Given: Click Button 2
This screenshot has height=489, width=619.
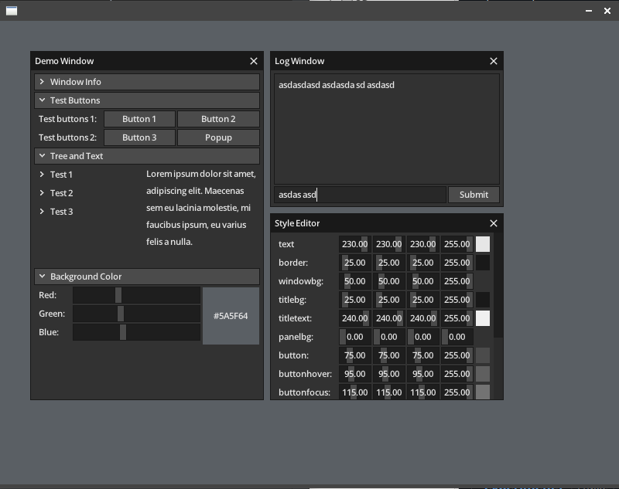Looking at the screenshot, I should tap(218, 119).
